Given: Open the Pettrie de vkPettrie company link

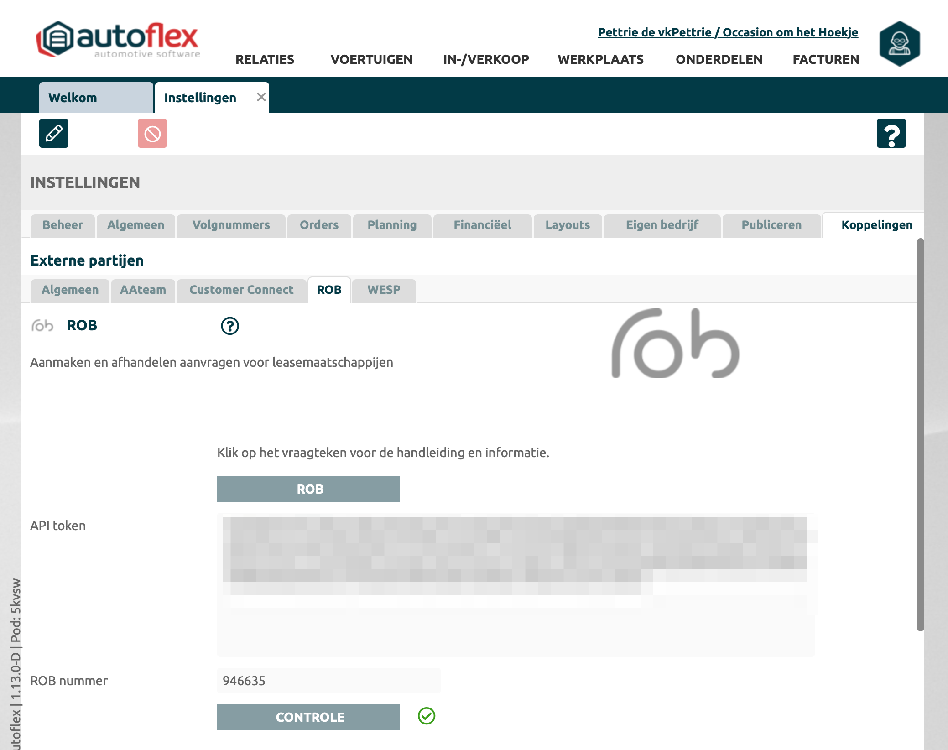Looking at the screenshot, I should pos(728,32).
